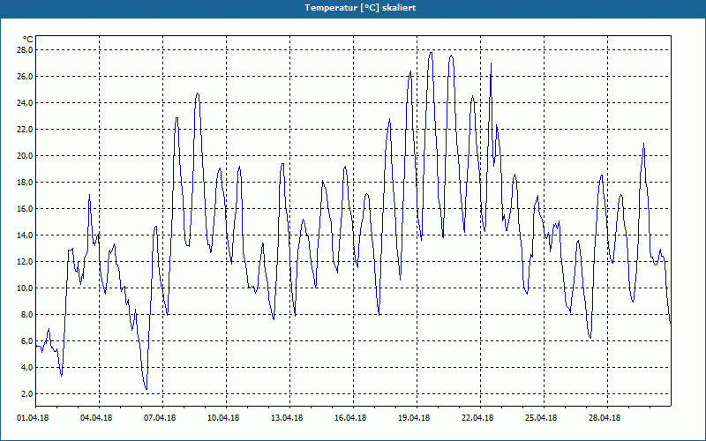706x441 pixels.
Task: Click the 22.04.18 date label
Action: (477, 418)
